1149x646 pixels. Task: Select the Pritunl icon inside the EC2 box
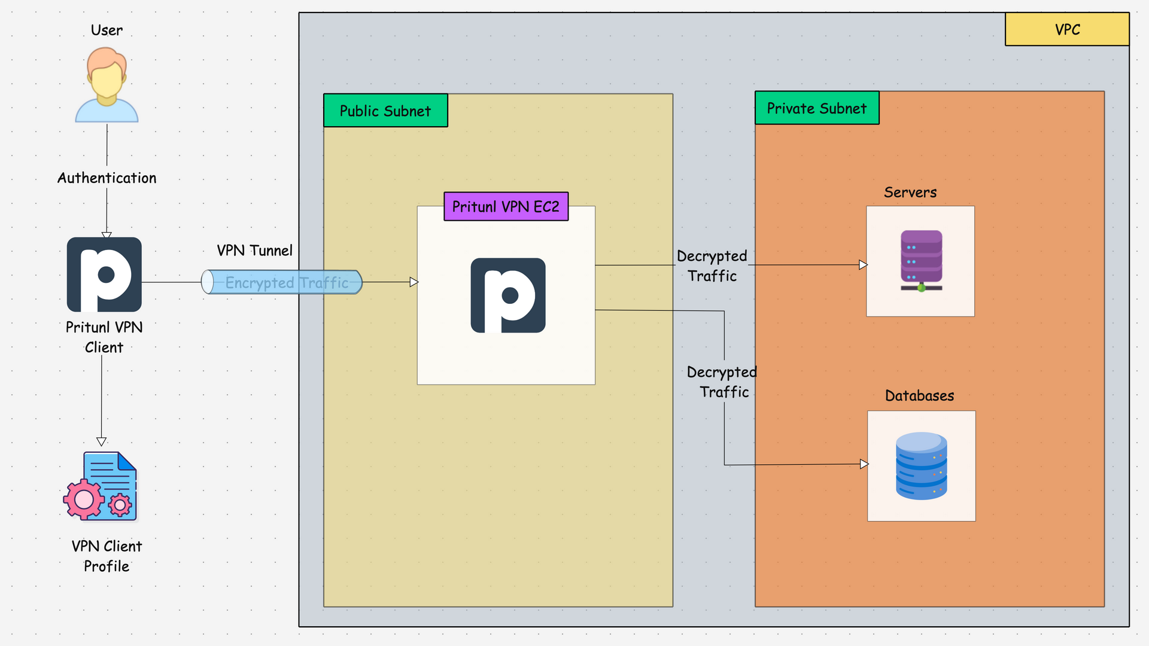pos(508,294)
